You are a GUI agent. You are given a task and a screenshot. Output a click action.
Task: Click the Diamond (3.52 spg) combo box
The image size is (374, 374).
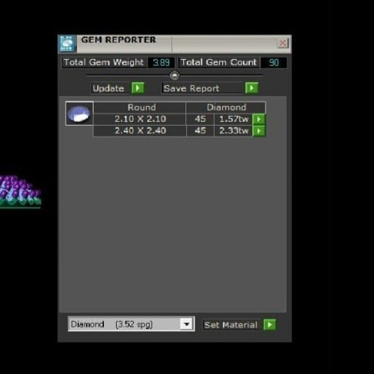tap(131, 324)
